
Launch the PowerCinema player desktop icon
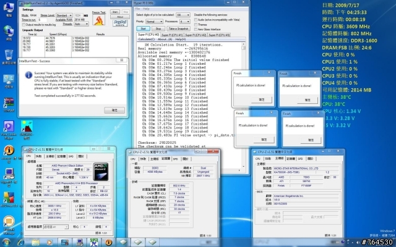(x=9, y=130)
